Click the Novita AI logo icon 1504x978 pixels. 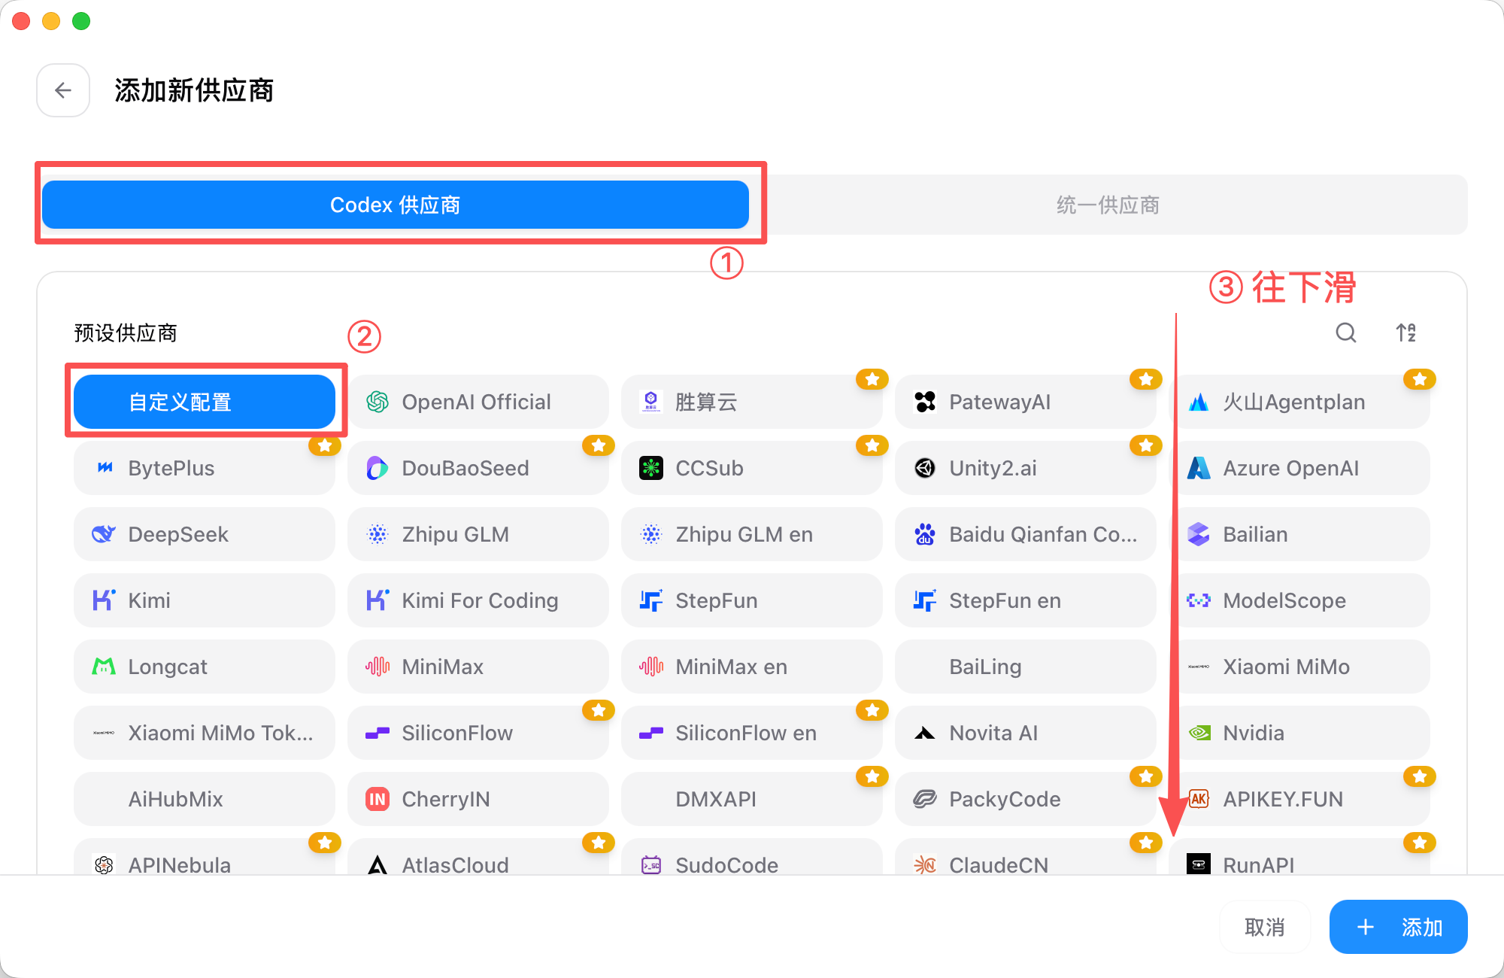925,733
